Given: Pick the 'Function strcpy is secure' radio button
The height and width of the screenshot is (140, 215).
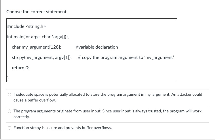Looking at the screenshot, I should pyautogui.click(x=9, y=128).
